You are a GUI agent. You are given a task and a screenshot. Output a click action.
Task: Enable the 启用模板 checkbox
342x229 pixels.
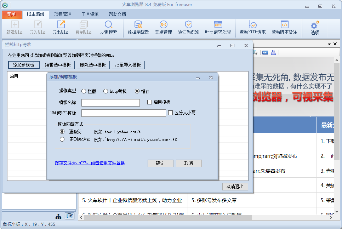click(x=150, y=102)
